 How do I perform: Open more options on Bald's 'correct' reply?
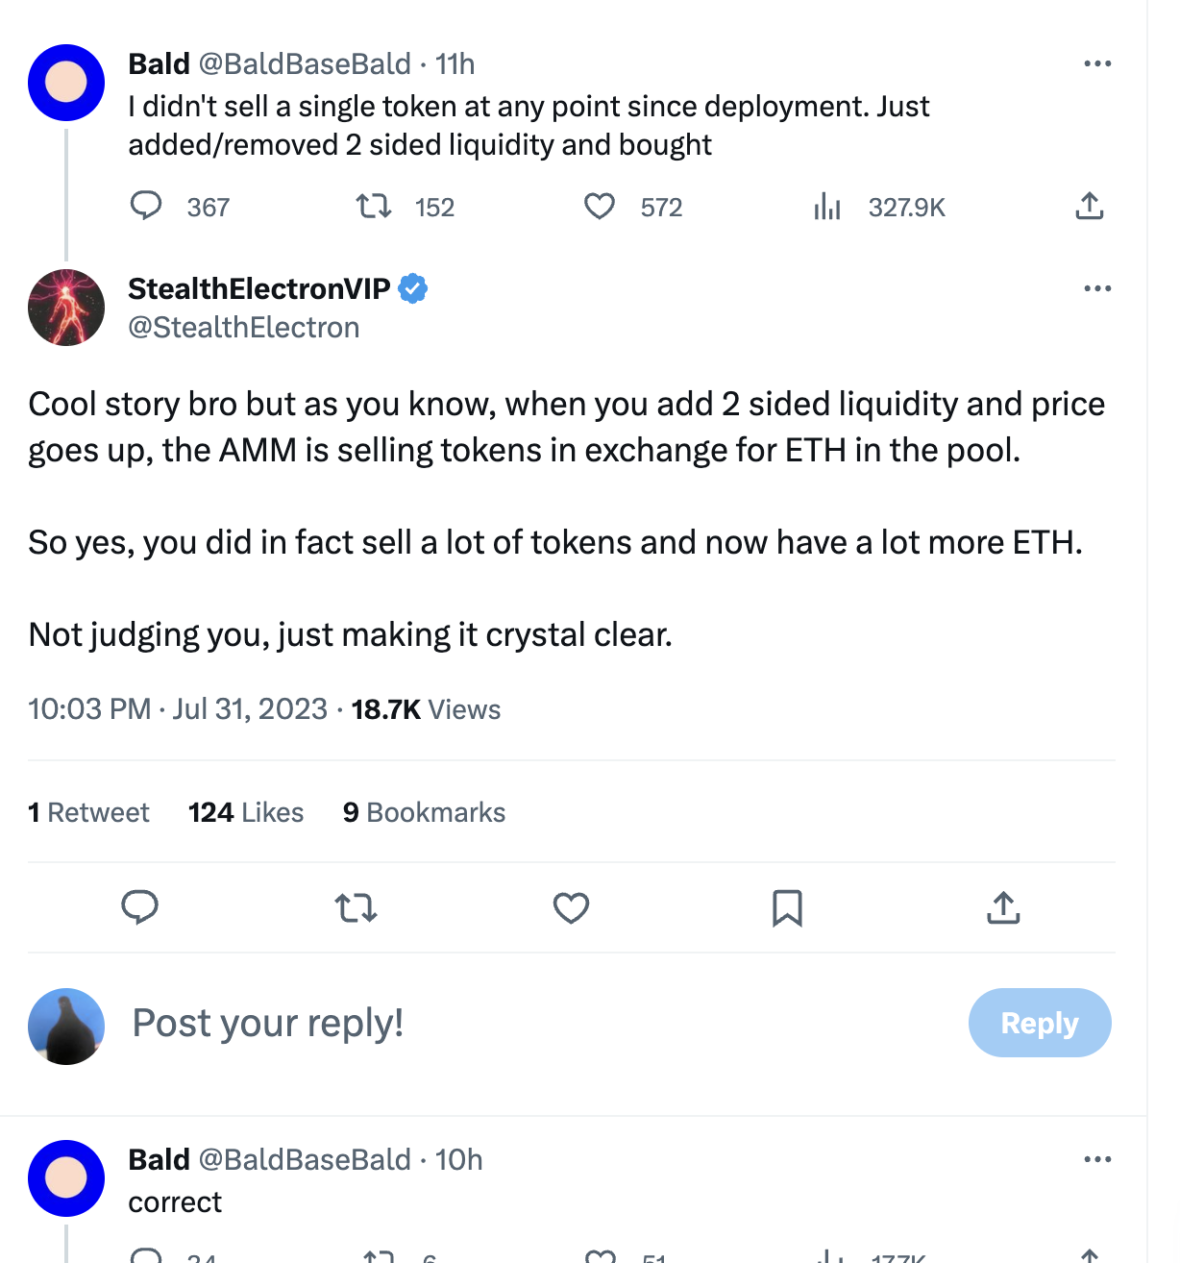point(1096,1159)
